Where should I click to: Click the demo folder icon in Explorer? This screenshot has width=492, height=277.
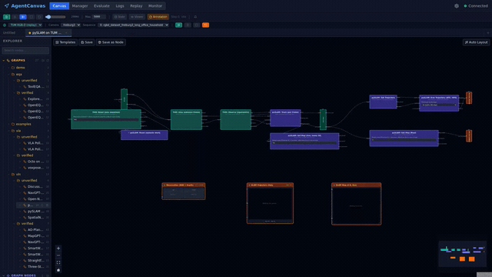click(x=13, y=68)
